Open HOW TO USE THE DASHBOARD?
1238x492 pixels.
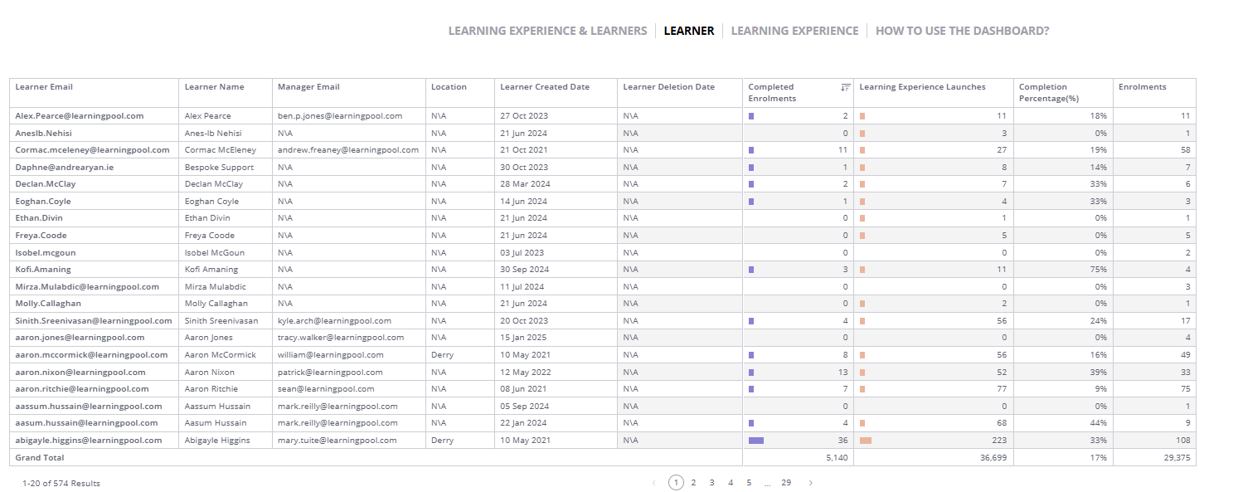pos(961,30)
